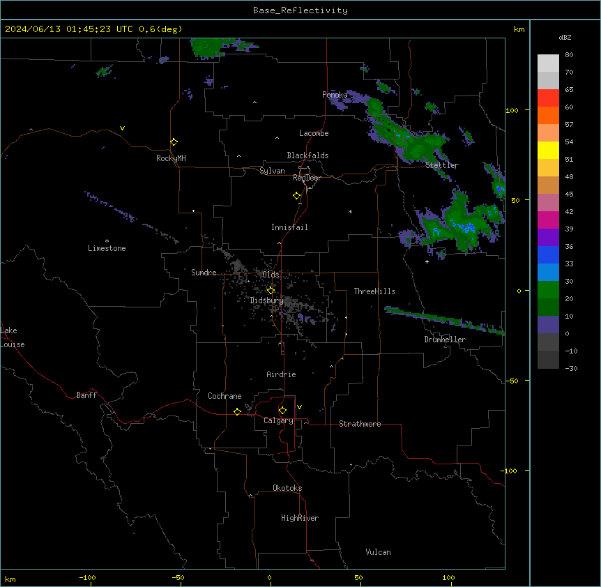Select the slate-blue 10–0 dBZ legend swatch

tap(548, 325)
